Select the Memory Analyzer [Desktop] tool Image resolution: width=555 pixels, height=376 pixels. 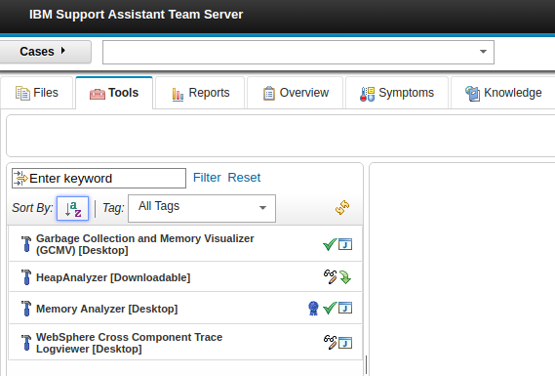185,309
